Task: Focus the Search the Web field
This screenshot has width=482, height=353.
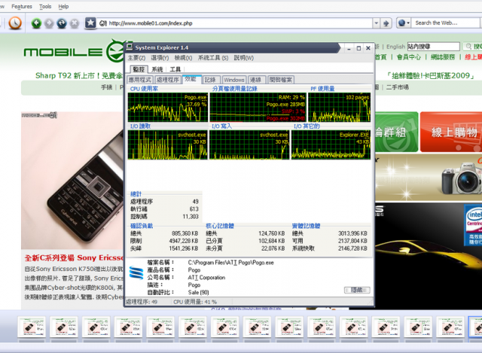Action: click(x=446, y=23)
